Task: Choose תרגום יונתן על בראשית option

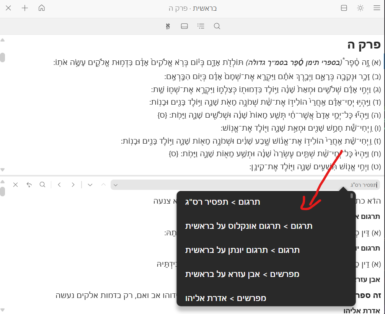Action: click(x=242, y=250)
